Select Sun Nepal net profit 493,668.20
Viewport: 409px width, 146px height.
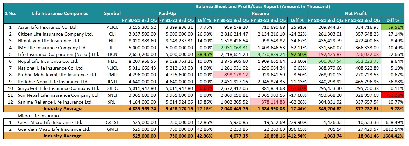click(326, 95)
